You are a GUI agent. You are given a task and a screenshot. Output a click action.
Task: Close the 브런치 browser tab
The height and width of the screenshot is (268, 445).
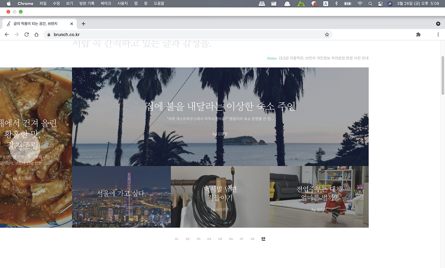click(72, 24)
